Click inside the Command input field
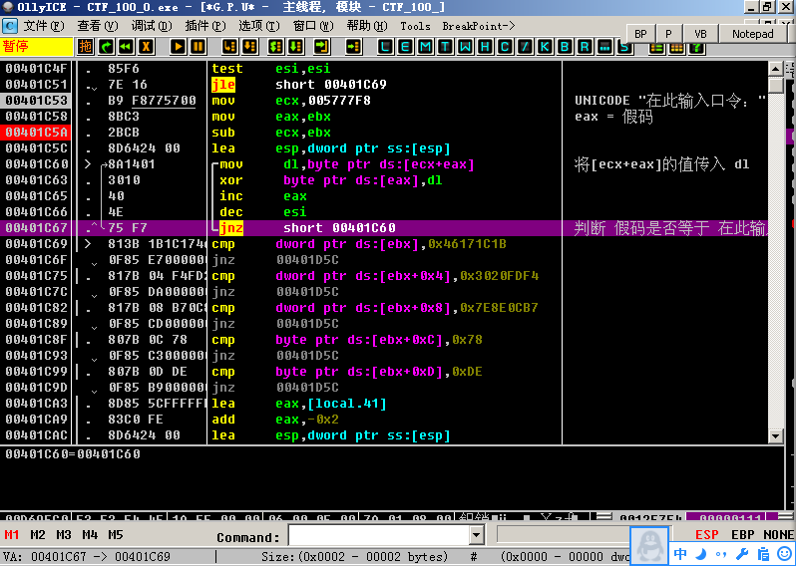The width and height of the screenshot is (796, 566). pyautogui.click(x=379, y=536)
